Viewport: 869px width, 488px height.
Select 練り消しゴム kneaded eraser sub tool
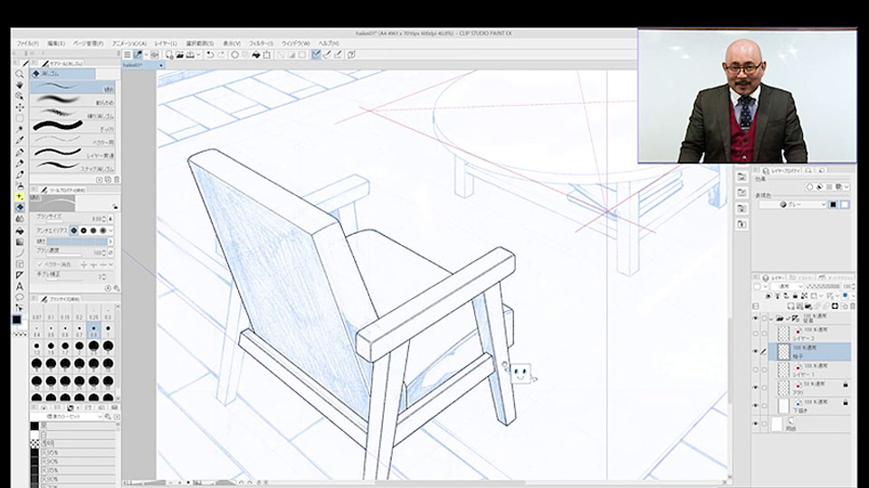(73, 114)
